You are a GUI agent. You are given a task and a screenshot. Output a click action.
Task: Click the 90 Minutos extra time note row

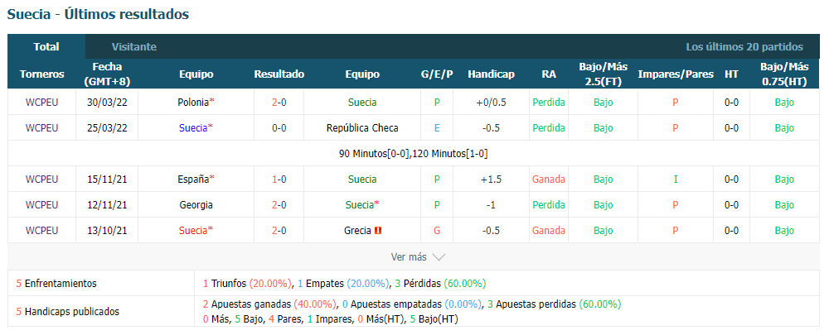[x=414, y=154]
